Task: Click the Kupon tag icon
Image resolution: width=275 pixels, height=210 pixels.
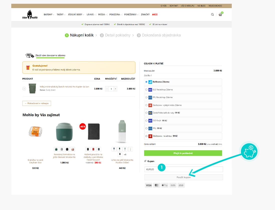Action: point(145,161)
